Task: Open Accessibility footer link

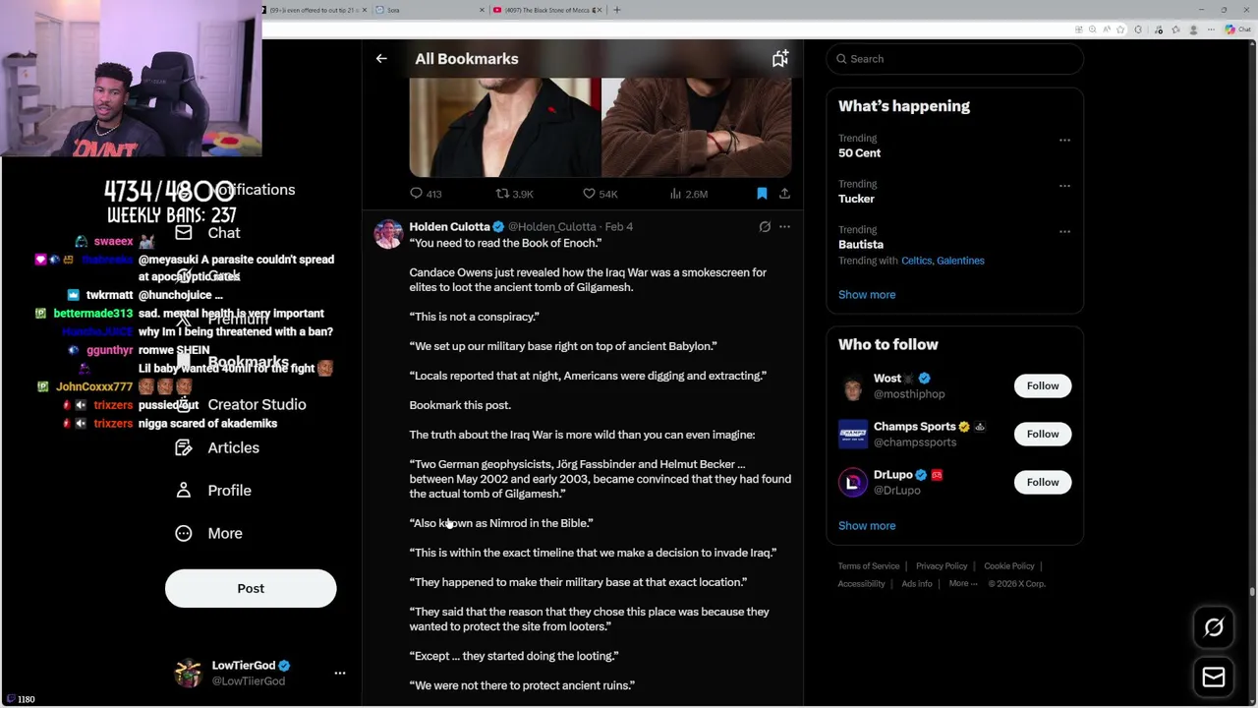Action: click(862, 584)
